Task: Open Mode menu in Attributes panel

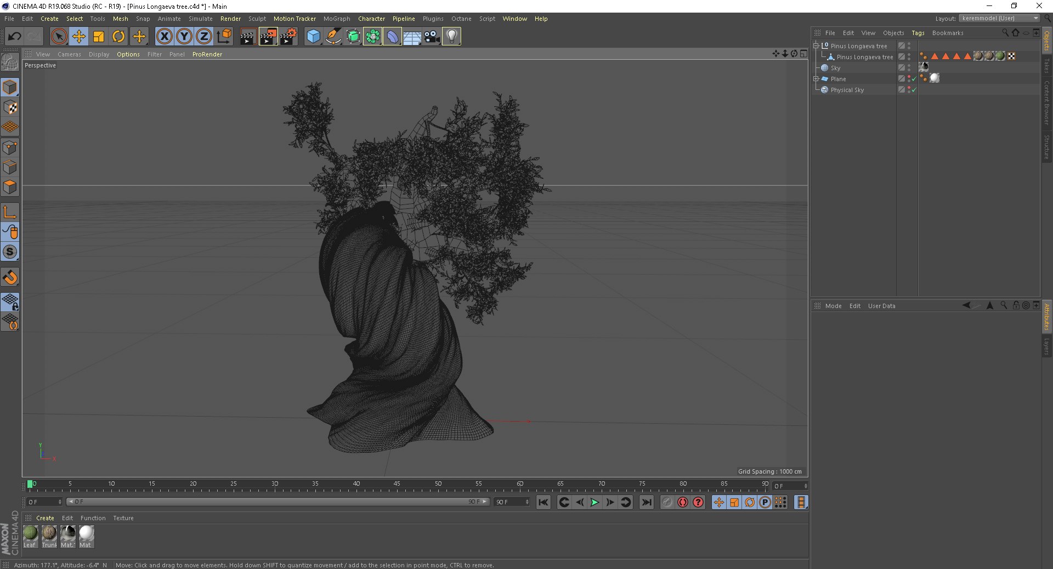Action: [x=833, y=306]
